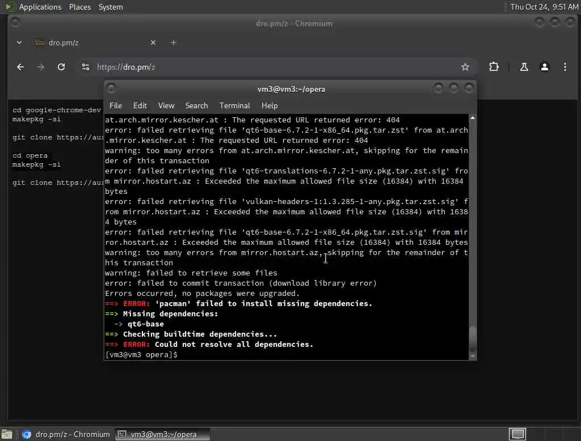Open a new Chromium tab
Viewport: 581px width, 441px height.
[174, 43]
